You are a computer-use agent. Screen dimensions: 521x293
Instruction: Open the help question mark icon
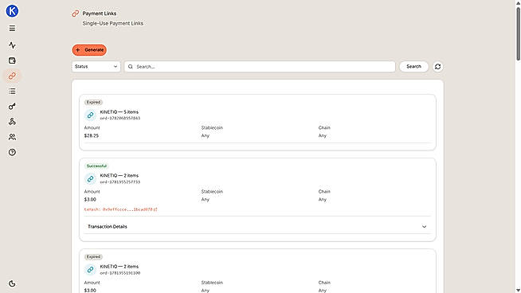(x=12, y=152)
